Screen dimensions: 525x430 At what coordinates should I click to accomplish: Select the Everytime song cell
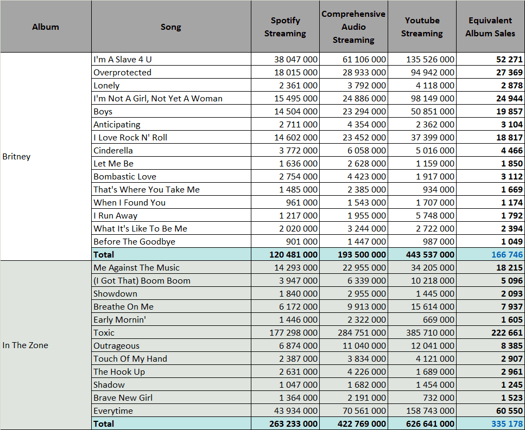point(171,411)
